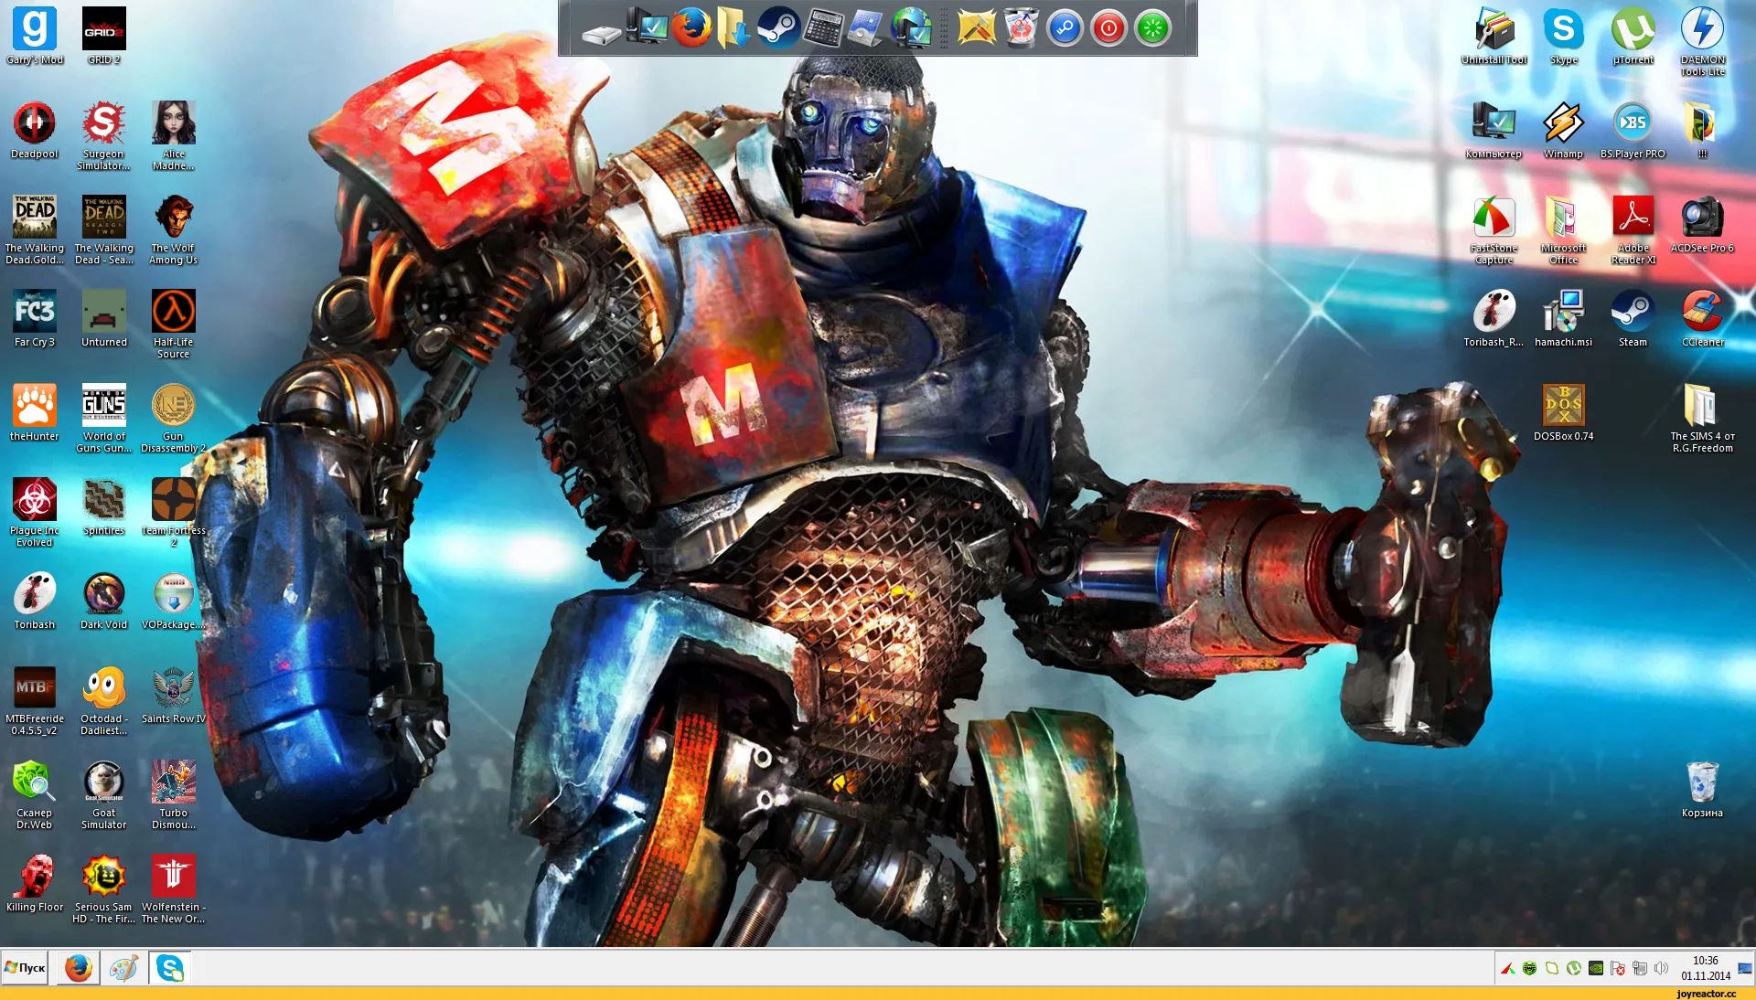This screenshot has height=1000, width=1756.
Task: Open the calculator in top dock
Action: coord(822,28)
